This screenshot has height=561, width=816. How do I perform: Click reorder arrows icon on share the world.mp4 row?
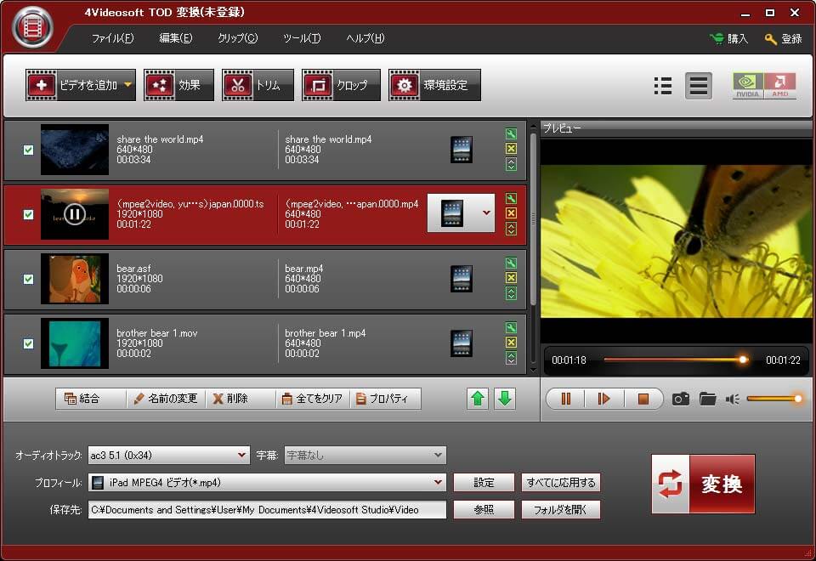(x=511, y=164)
